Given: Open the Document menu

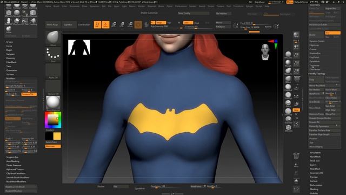Looking at the screenshot, I should pyautogui.click(x=75, y=6).
